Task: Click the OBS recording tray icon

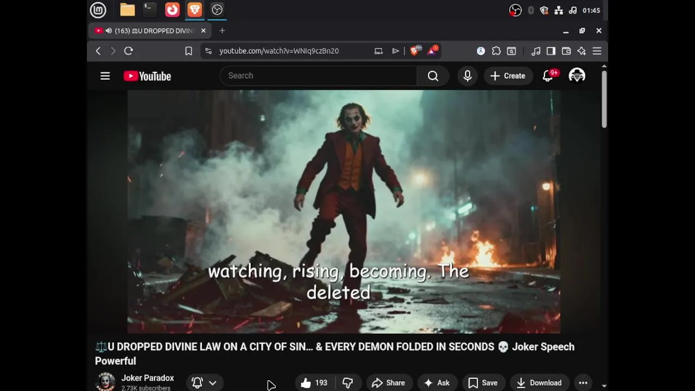Action: pyautogui.click(x=515, y=10)
